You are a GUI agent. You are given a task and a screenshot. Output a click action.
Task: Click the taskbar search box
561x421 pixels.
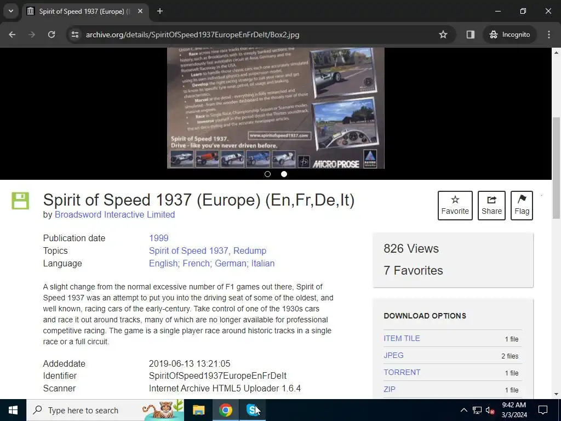click(105, 410)
